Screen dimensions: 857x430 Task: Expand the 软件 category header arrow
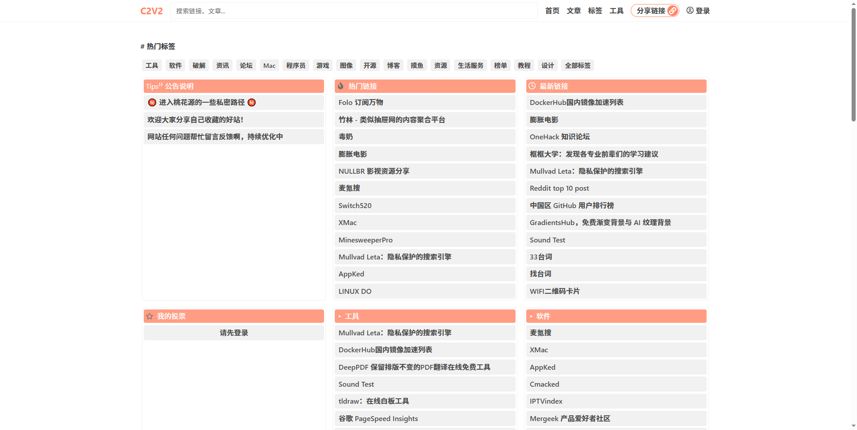531,316
